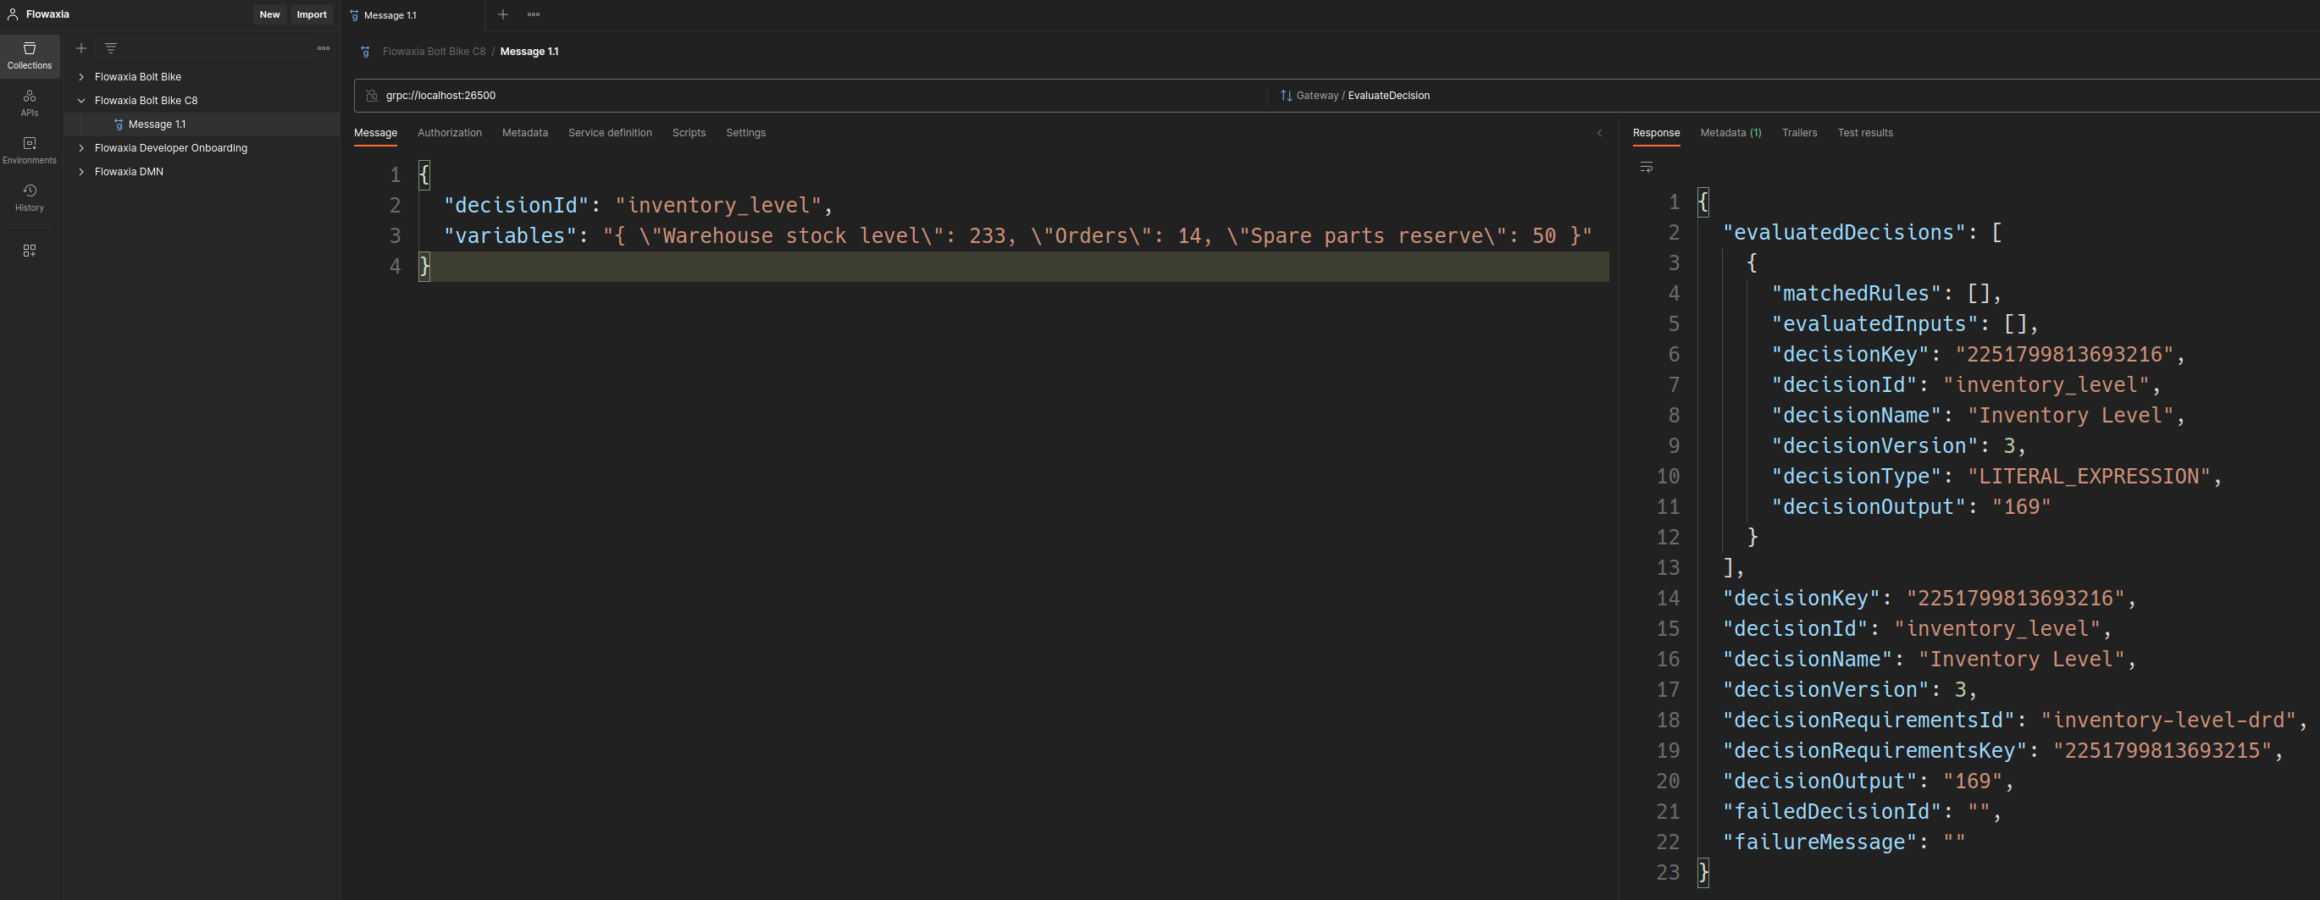Open the Environments sidebar panel
The height and width of the screenshot is (900, 2320).
pyautogui.click(x=30, y=151)
